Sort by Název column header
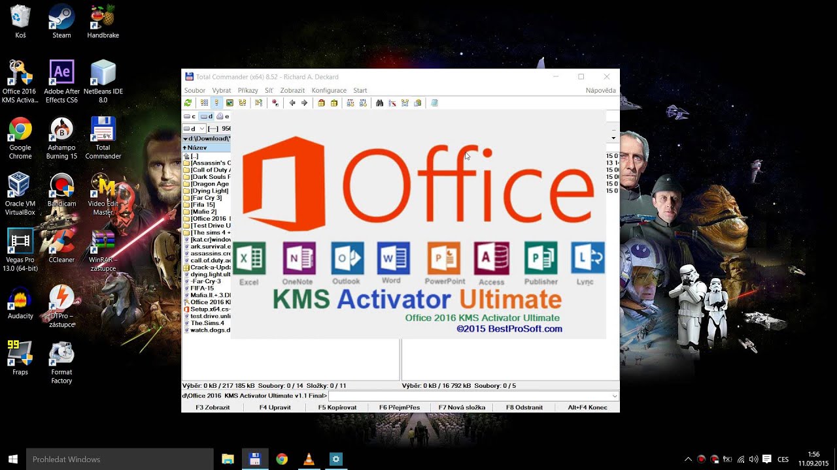Viewport: 837px width, 470px height. 206,148
